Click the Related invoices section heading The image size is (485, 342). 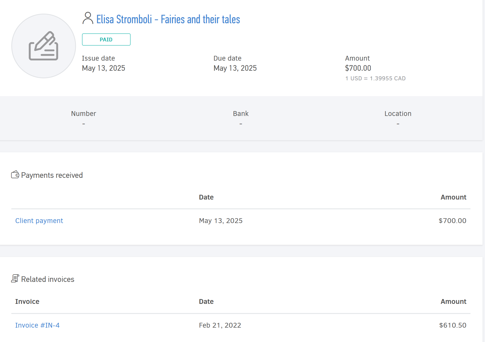tap(48, 279)
